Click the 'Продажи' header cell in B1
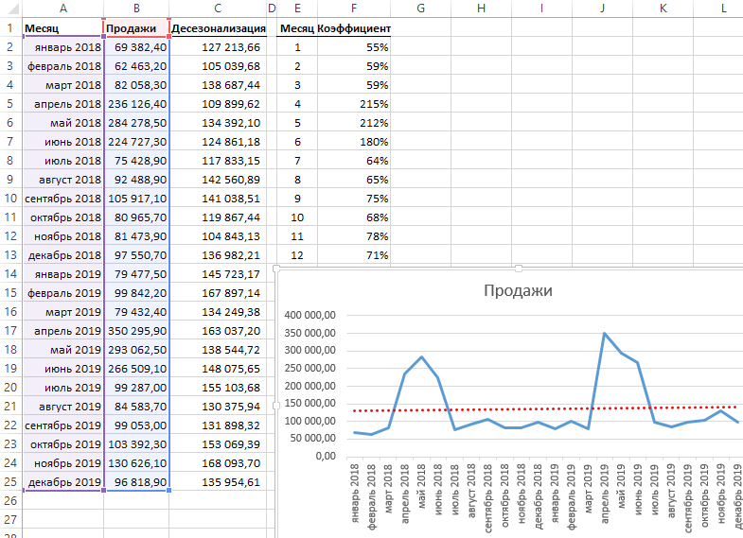Screen dimensions: 743x538 136,28
